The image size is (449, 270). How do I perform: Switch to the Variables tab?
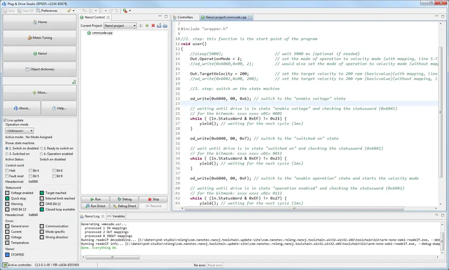click(116, 216)
